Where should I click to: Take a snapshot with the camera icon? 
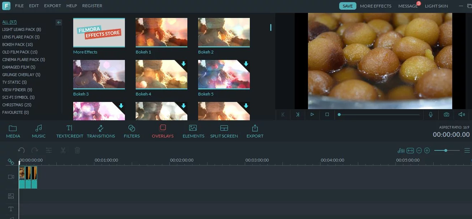pyautogui.click(x=446, y=115)
